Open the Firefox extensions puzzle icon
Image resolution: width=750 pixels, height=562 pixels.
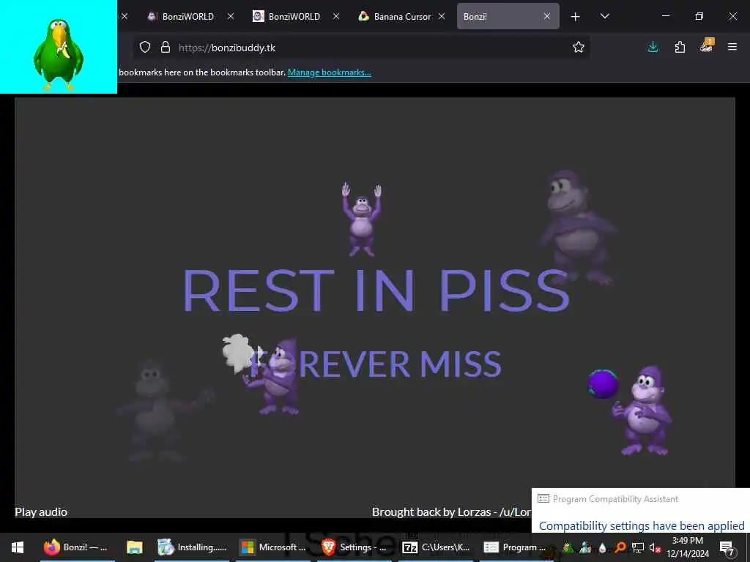(680, 47)
